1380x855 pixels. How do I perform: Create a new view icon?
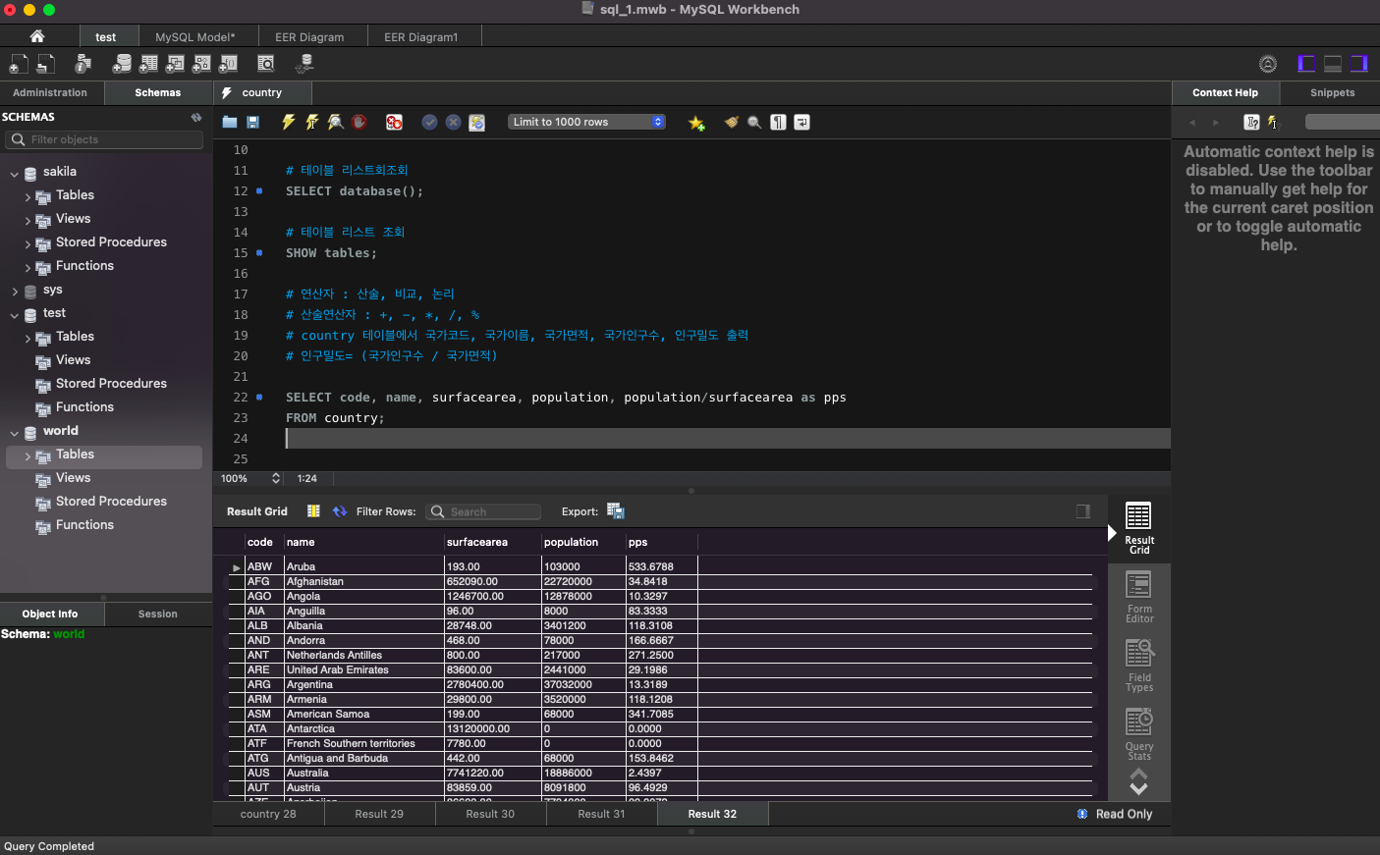point(175,64)
